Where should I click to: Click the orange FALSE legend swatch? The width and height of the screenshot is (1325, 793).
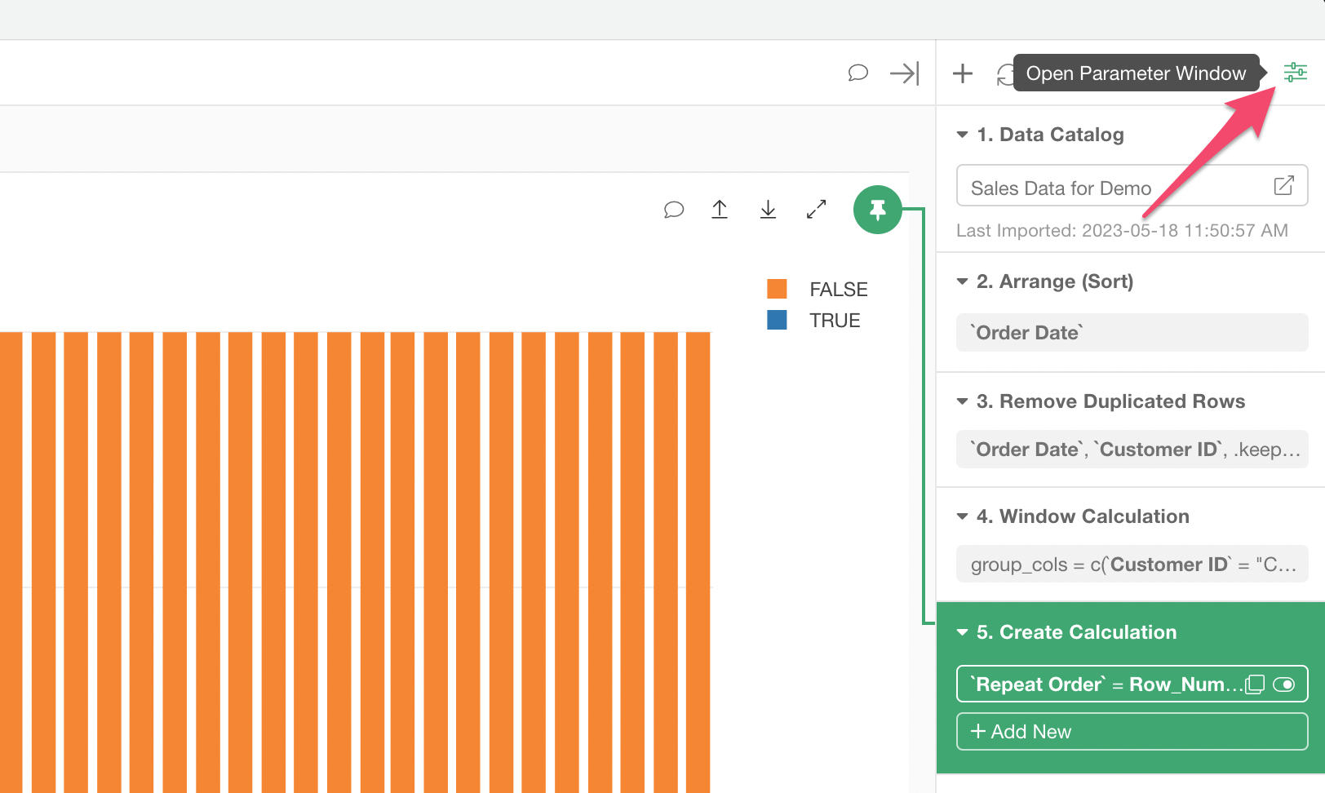tap(777, 289)
